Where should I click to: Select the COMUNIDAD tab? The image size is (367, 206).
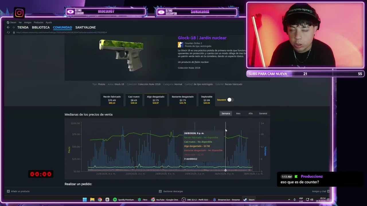pyautogui.click(x=63, y=27)
